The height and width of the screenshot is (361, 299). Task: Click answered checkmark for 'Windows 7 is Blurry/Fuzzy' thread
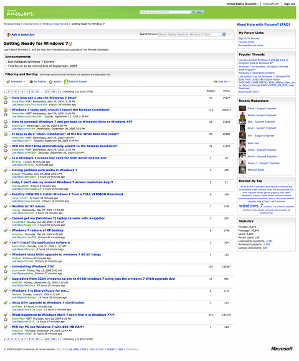coord(6,291)
